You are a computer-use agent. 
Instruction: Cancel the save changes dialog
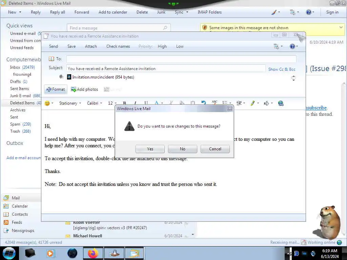pos(215,149)
